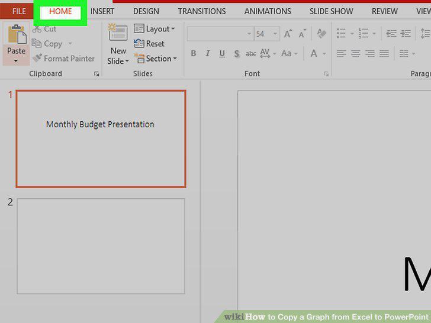Toggle Center alignment
This screenshot has width=431, height=323.
pyautogui.click(x=356, y=53)
